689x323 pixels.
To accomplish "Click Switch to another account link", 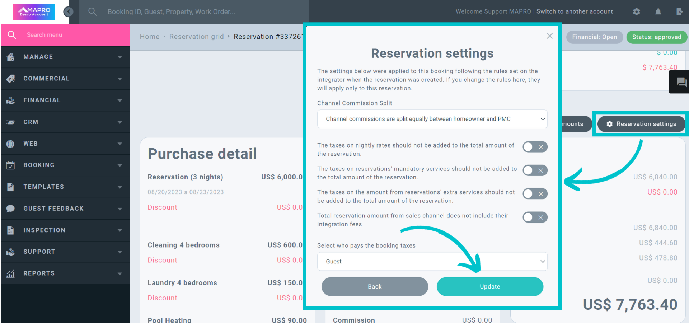I will coord(575,11).
